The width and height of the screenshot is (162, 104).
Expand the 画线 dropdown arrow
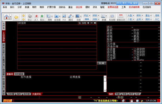73,16
